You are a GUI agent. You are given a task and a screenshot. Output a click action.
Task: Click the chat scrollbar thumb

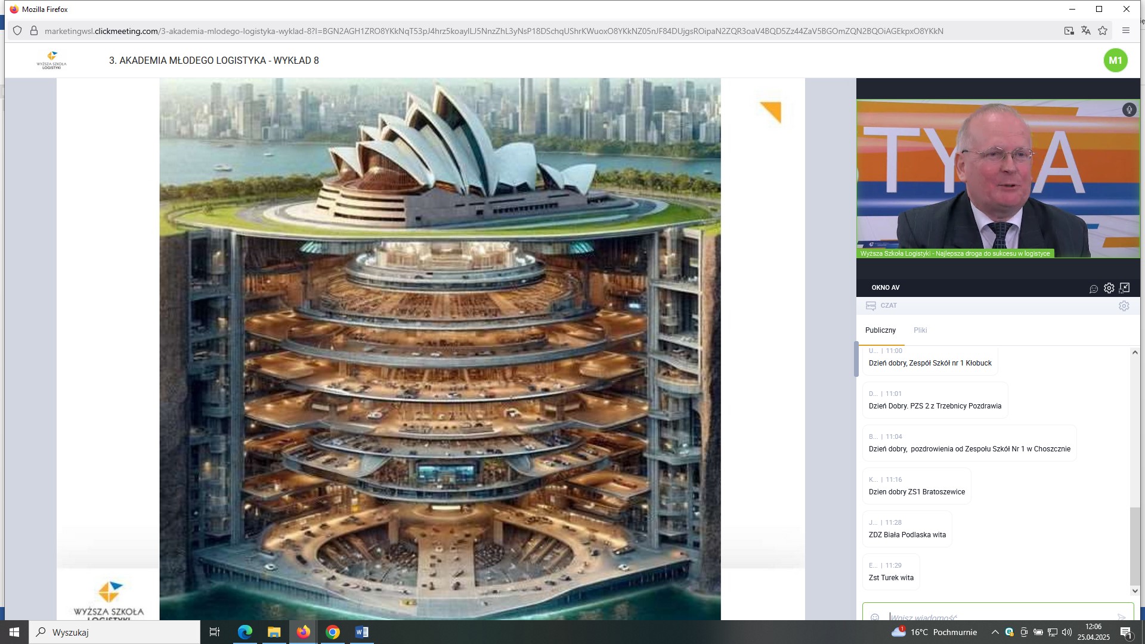[x=1135, y=546]
